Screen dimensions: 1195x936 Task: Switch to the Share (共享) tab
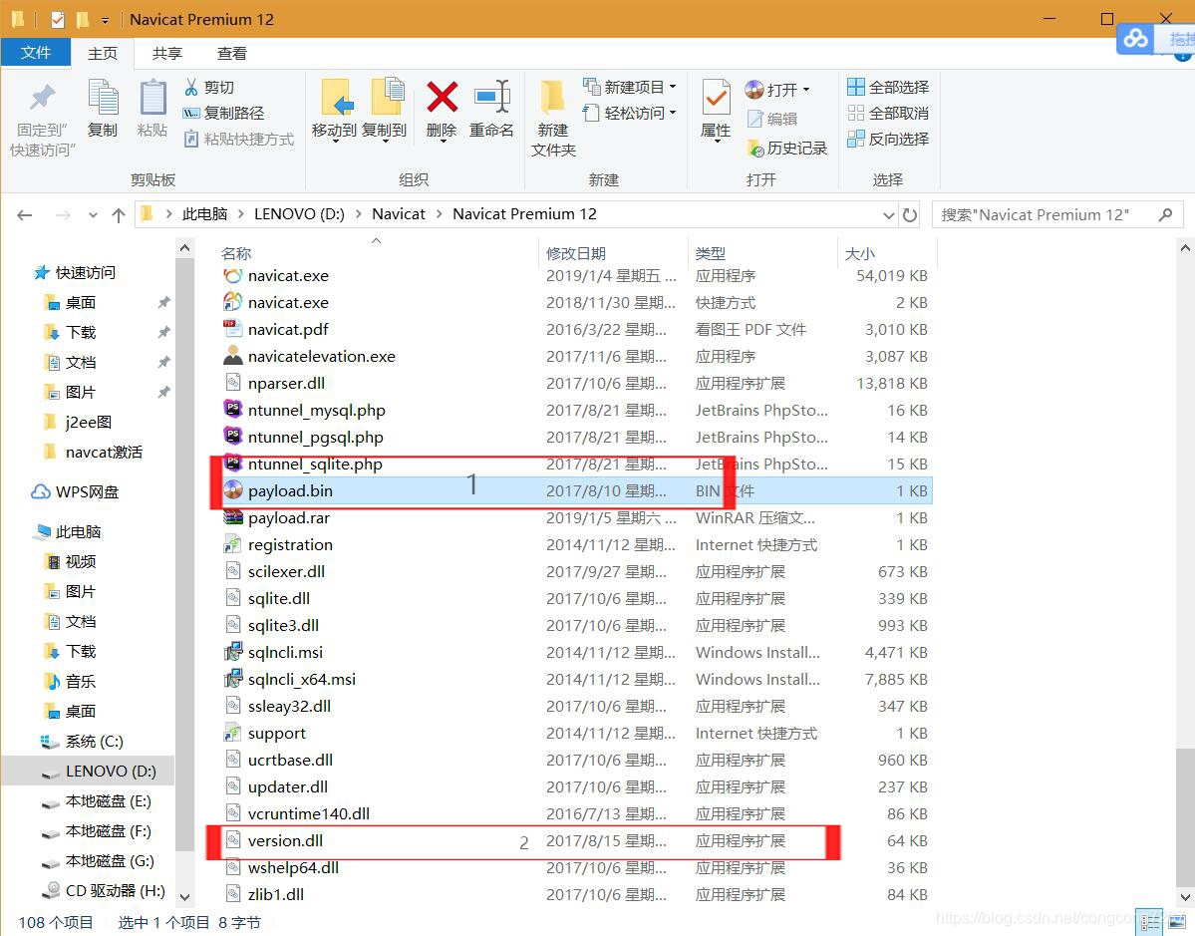point(166,54)
